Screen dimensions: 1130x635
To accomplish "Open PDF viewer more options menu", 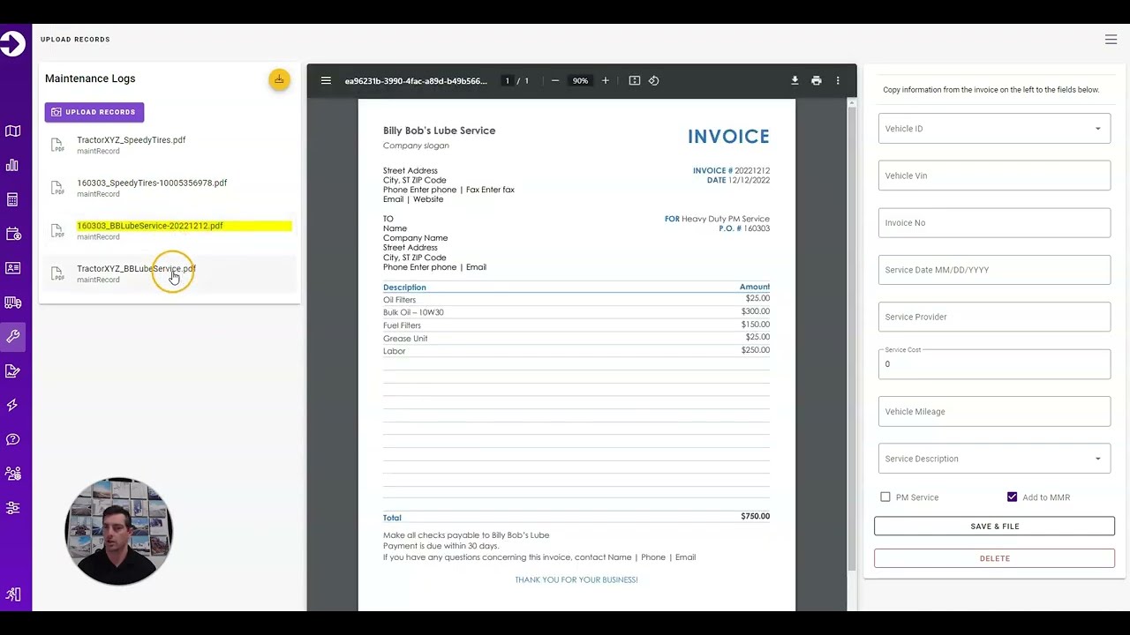I will coord(838,80).
